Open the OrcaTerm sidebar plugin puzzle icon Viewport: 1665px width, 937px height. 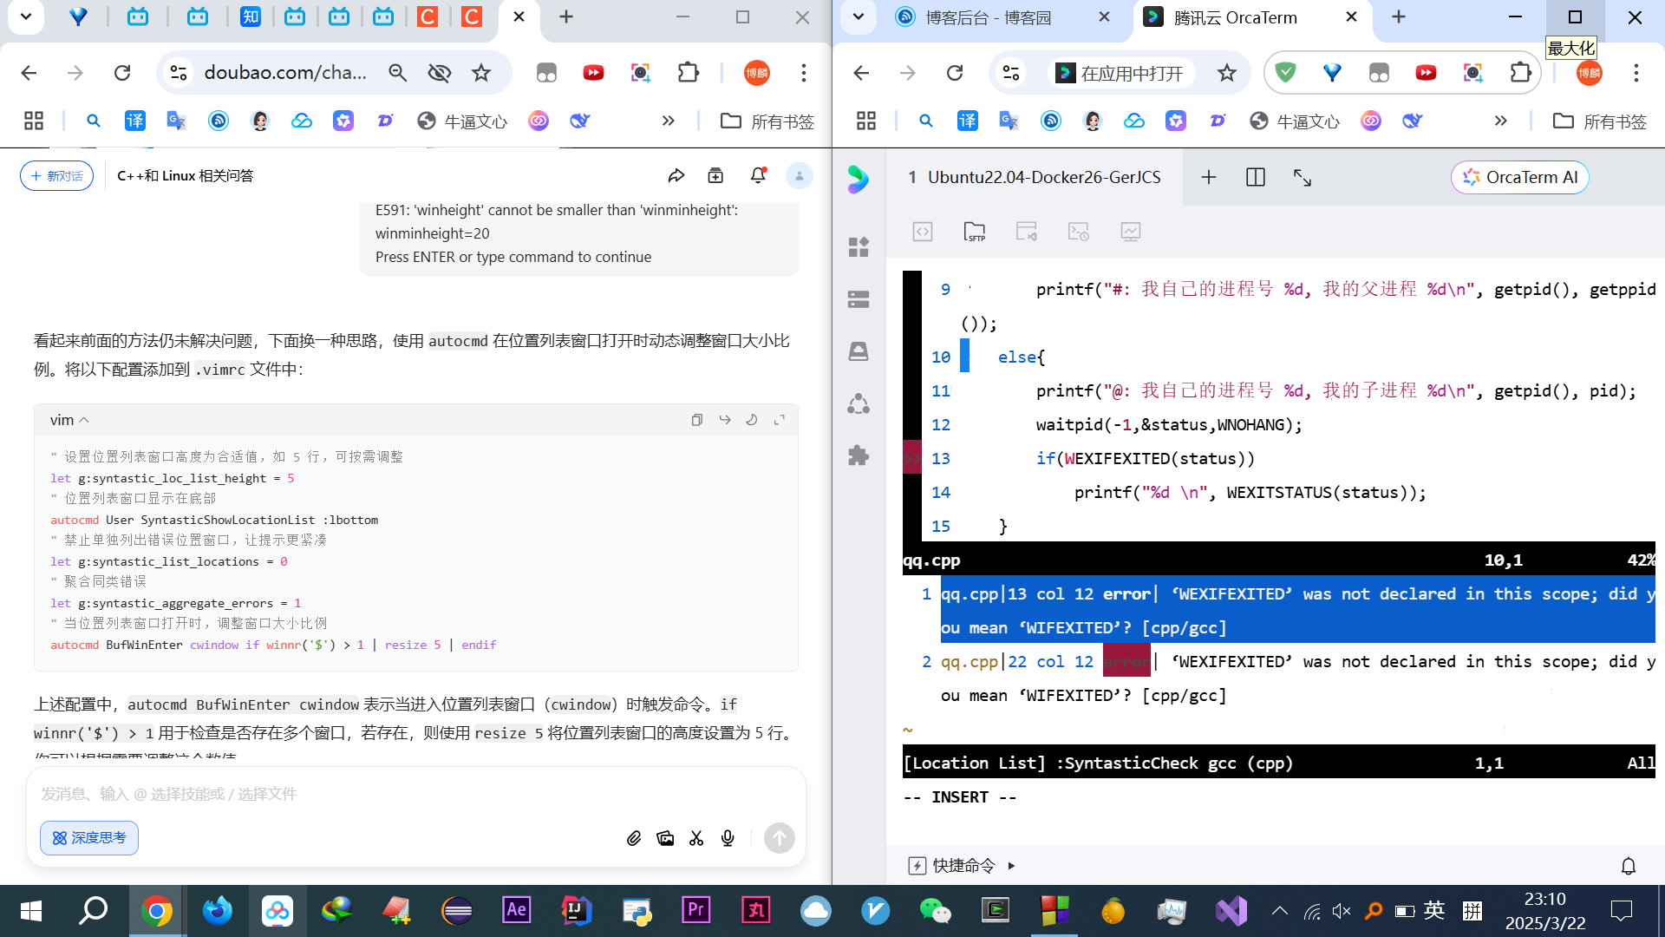point(859,455)
